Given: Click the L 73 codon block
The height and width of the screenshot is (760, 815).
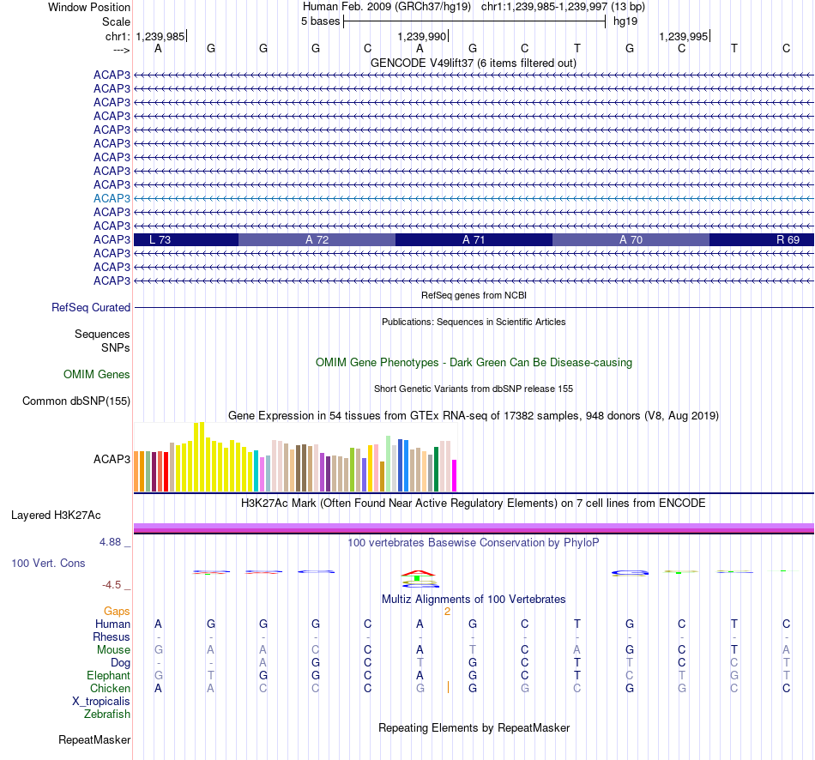Looking at the screenshot, I should [186, 239].
